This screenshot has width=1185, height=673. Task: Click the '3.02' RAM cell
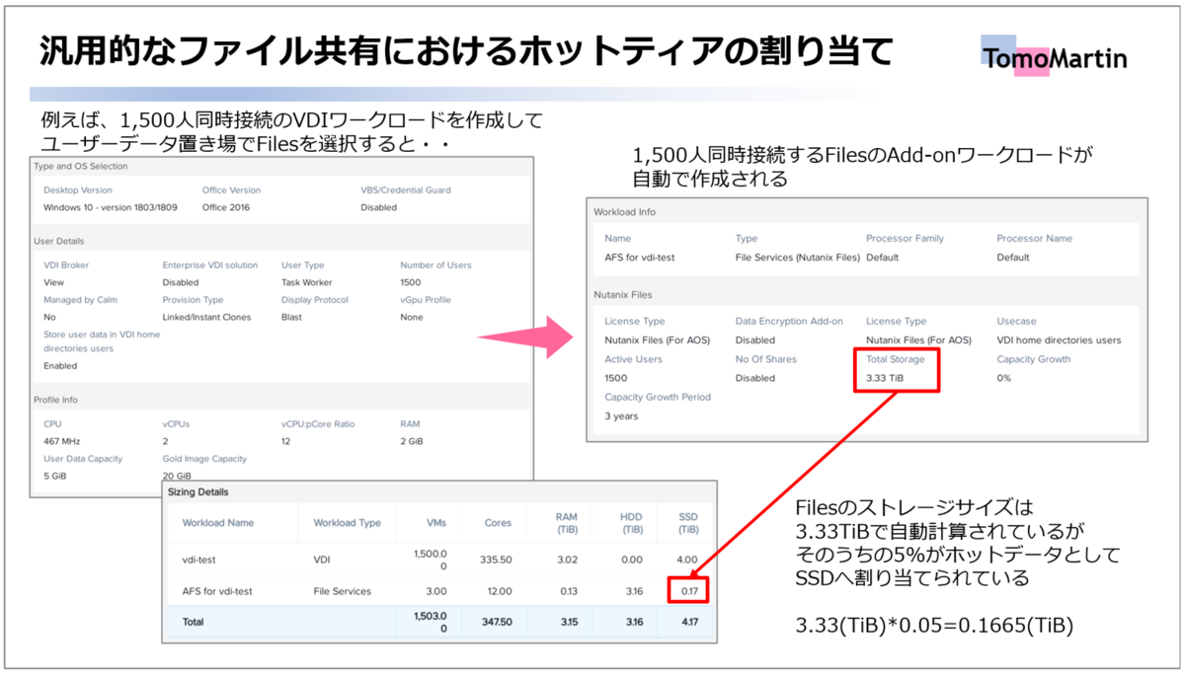pos(566,560)
